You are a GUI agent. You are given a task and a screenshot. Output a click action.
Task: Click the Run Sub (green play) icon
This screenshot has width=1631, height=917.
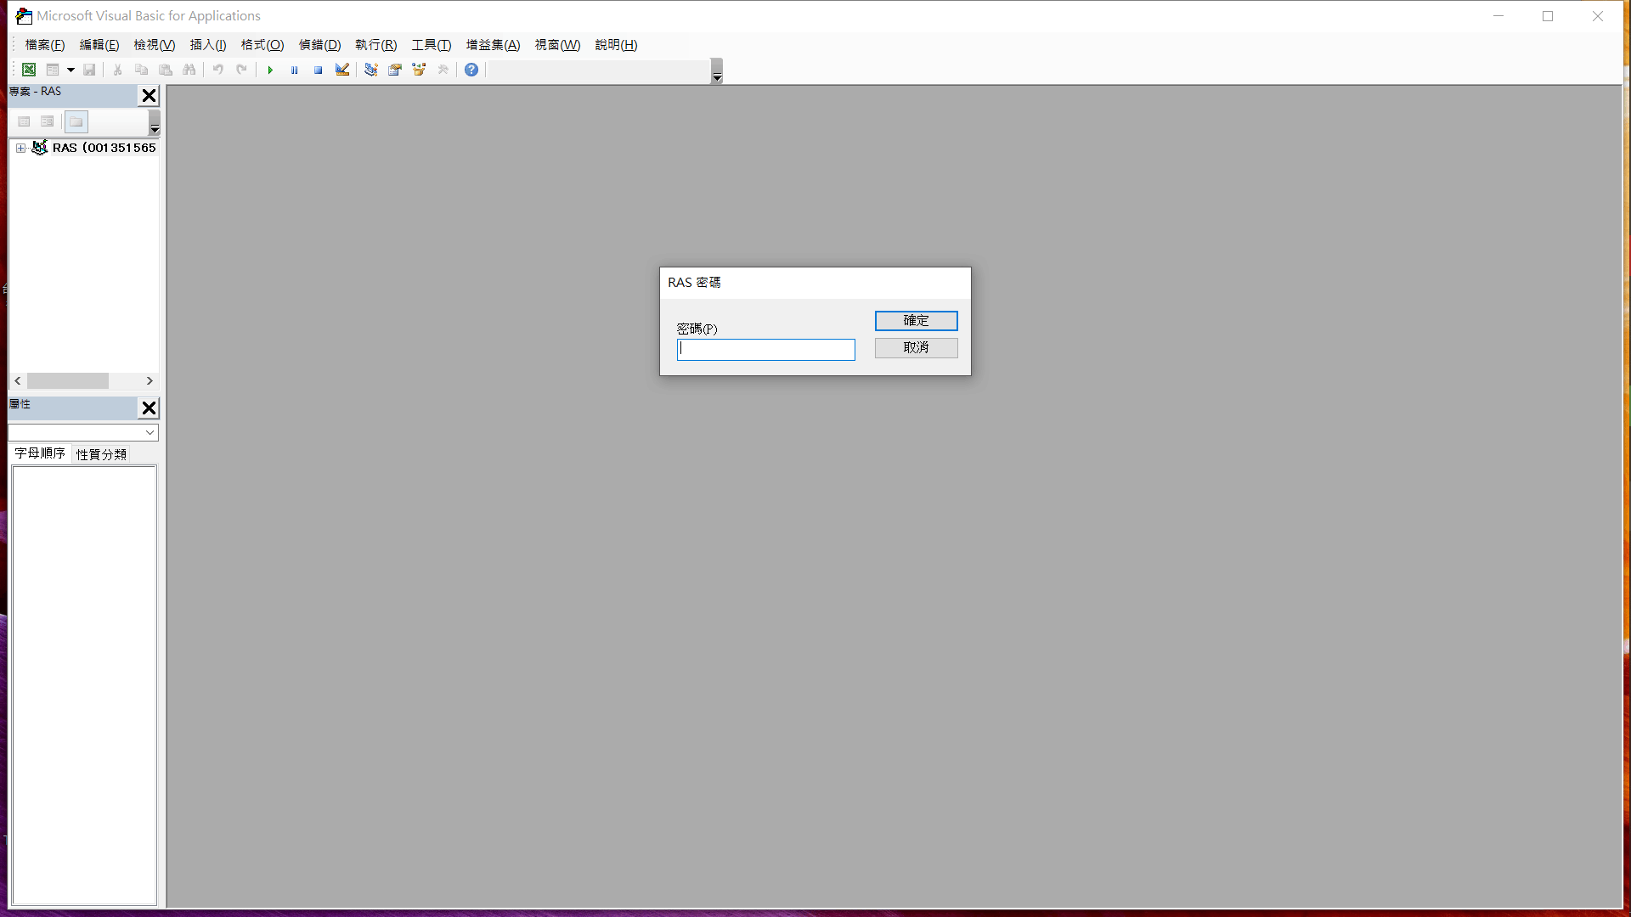(270, 70)
